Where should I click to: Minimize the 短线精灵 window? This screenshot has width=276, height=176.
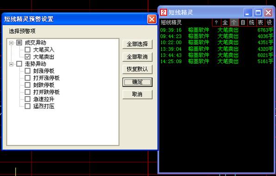pos(248,13)
